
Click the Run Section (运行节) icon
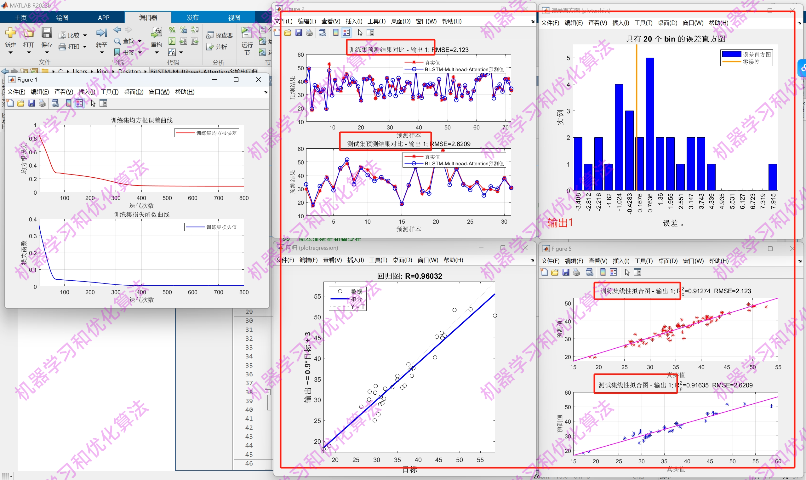[246, 33]
